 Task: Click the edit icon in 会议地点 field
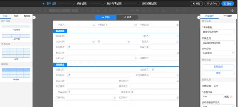[69, 47]
